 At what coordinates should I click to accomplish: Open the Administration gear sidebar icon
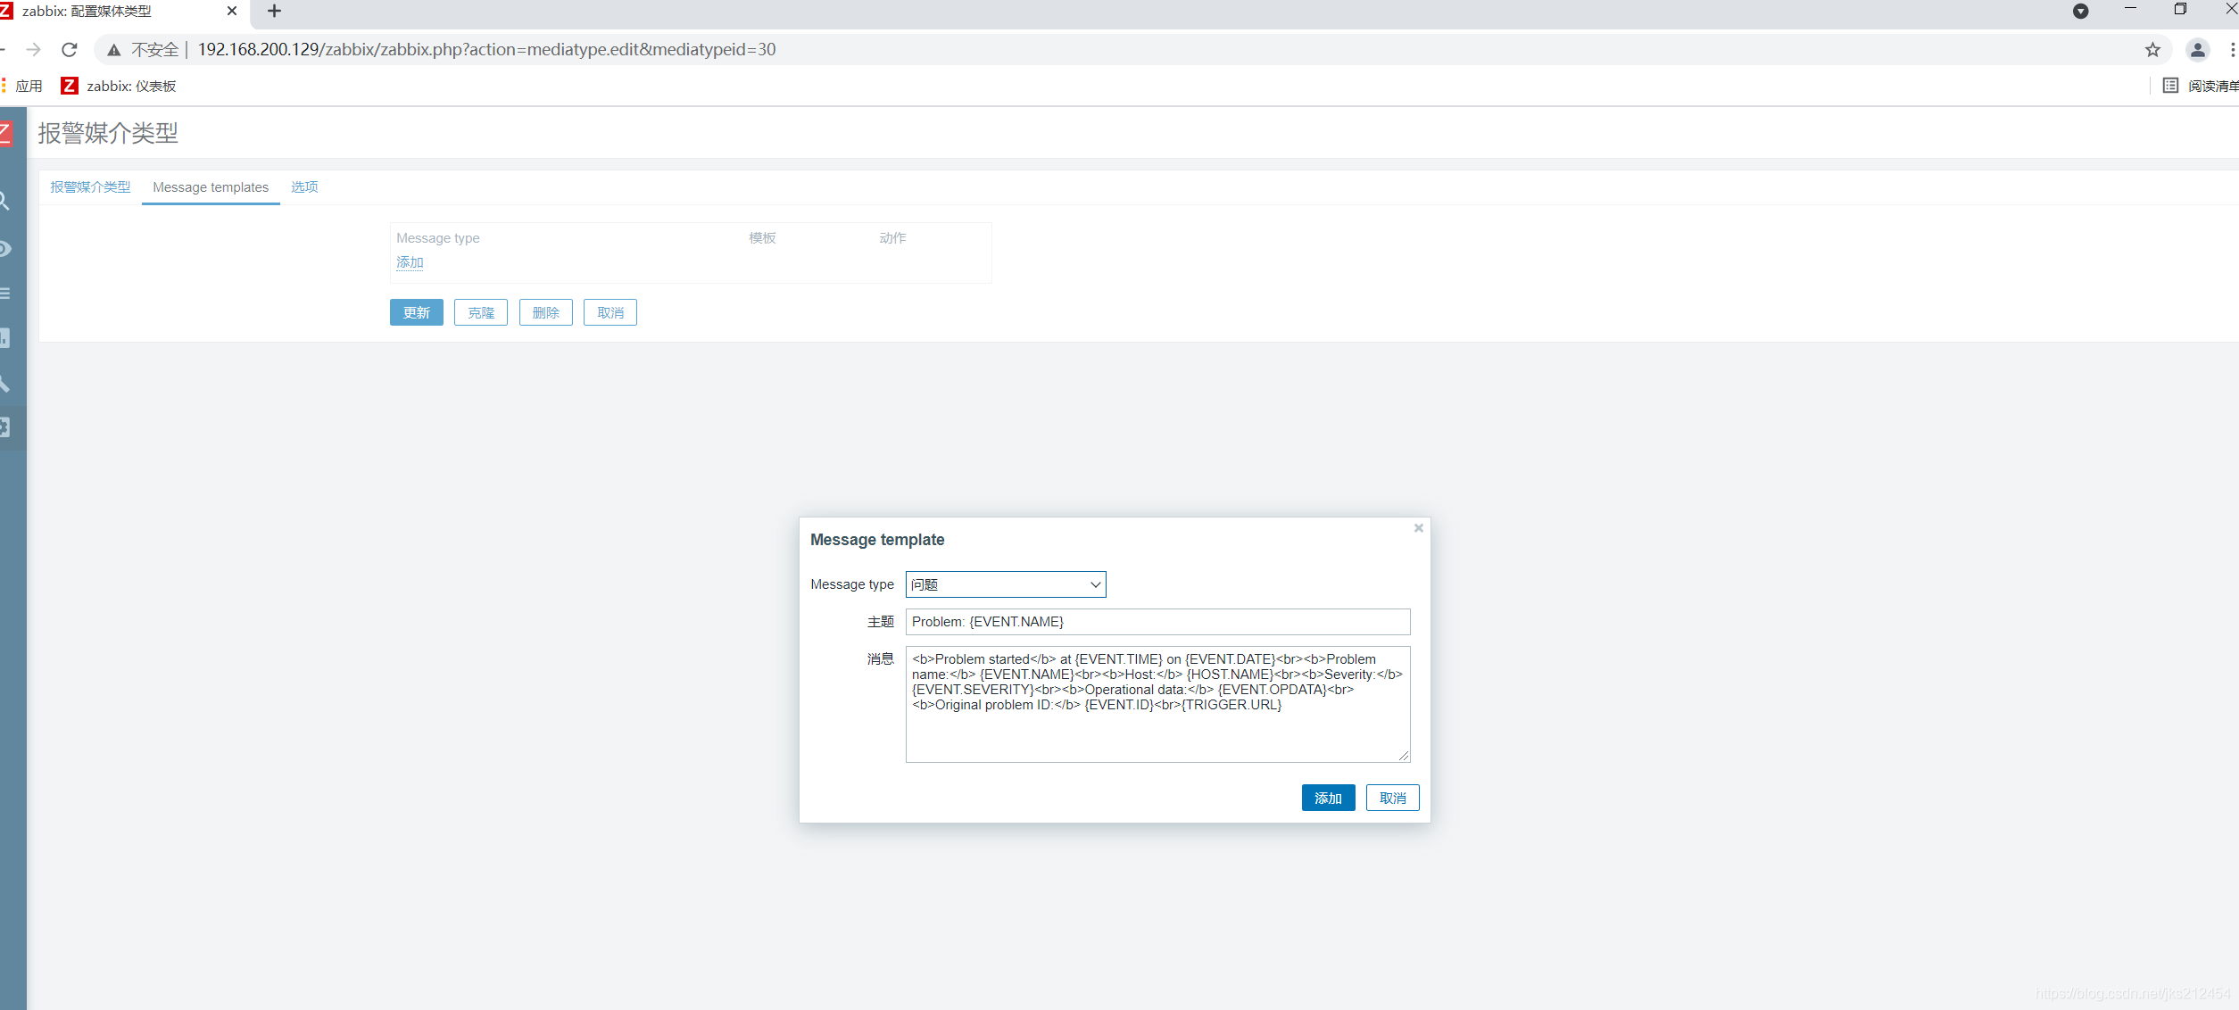click(5, 427)
